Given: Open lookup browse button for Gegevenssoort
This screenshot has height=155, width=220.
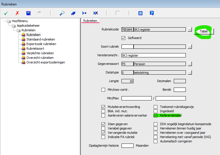Looking at the screenshot, I should 190,64.
